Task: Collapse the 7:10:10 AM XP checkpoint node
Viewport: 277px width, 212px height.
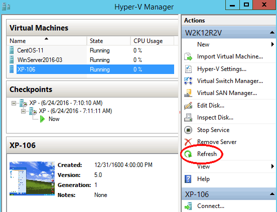Action: [14, 103]
